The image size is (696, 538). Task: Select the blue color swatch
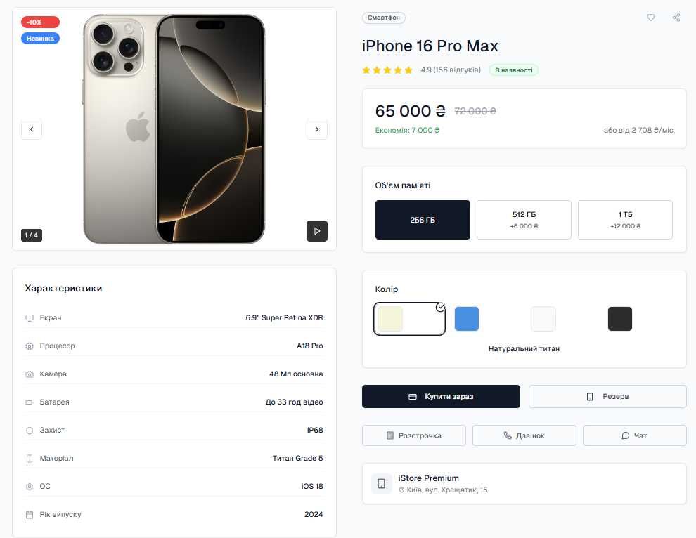coord(467,319)
